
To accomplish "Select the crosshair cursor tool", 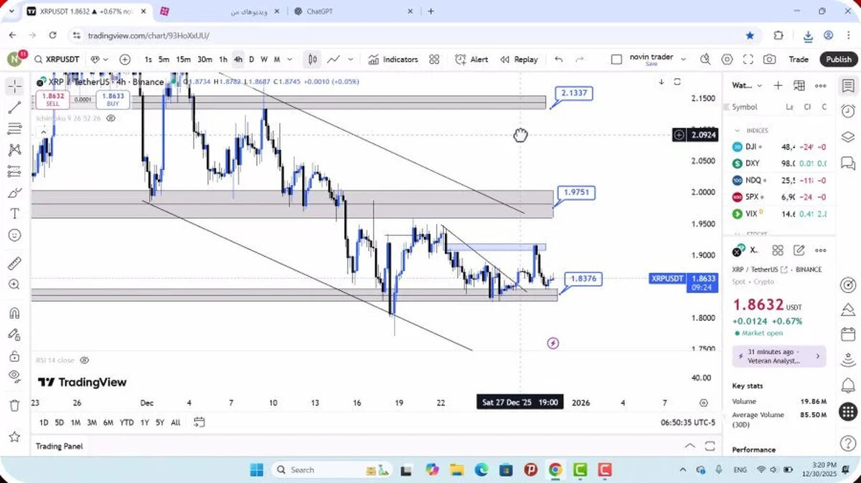I will click(x=14, y=87).
